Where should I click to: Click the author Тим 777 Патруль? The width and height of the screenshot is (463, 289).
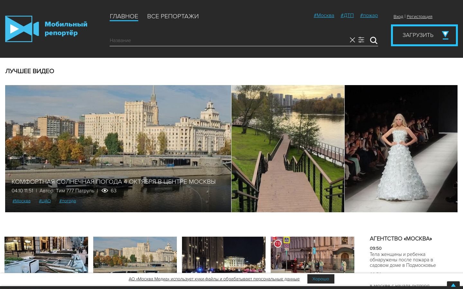(67, 191)
